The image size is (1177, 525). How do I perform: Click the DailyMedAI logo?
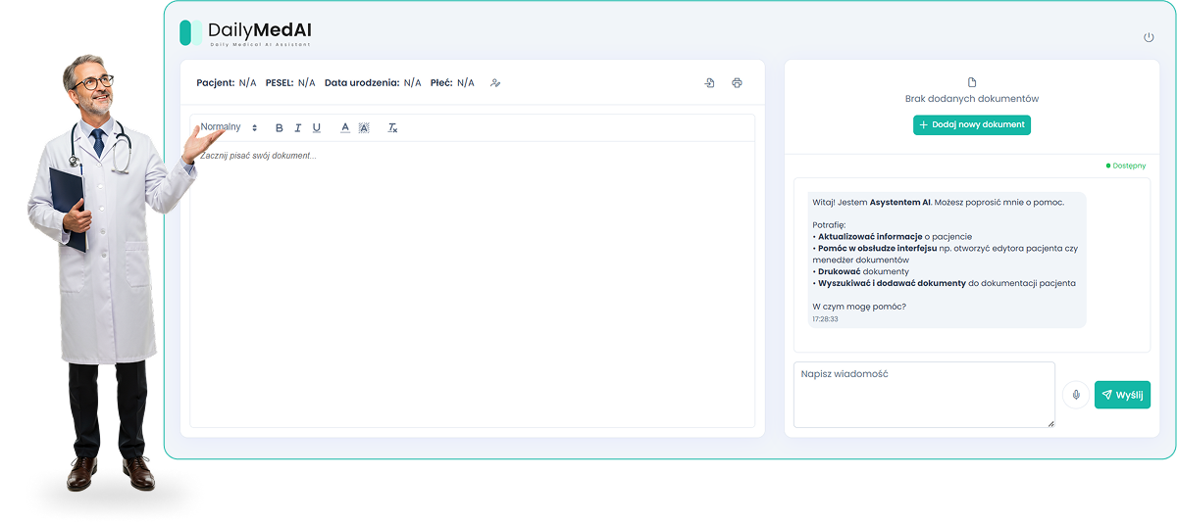click(246, 32)
